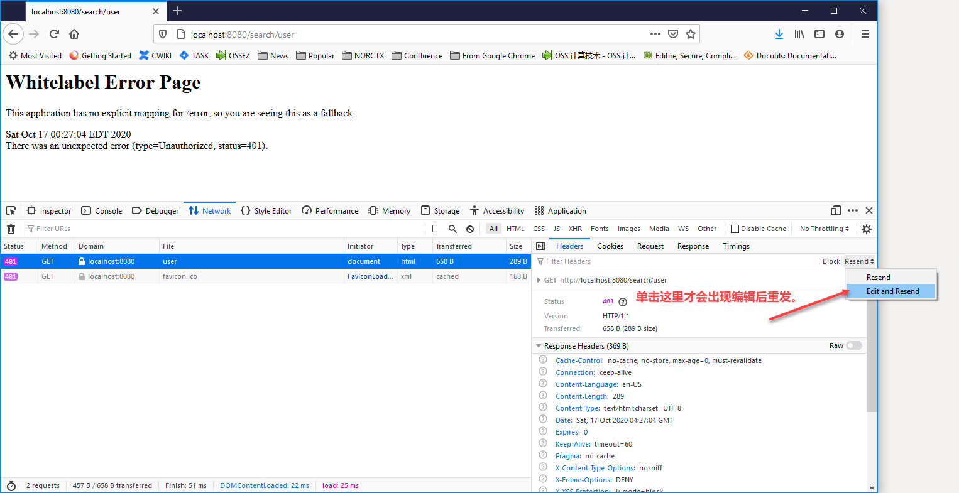The height and width of the screenshot is (493, 959).
Task: Filter requests by JS type
Action: point(557,229)
